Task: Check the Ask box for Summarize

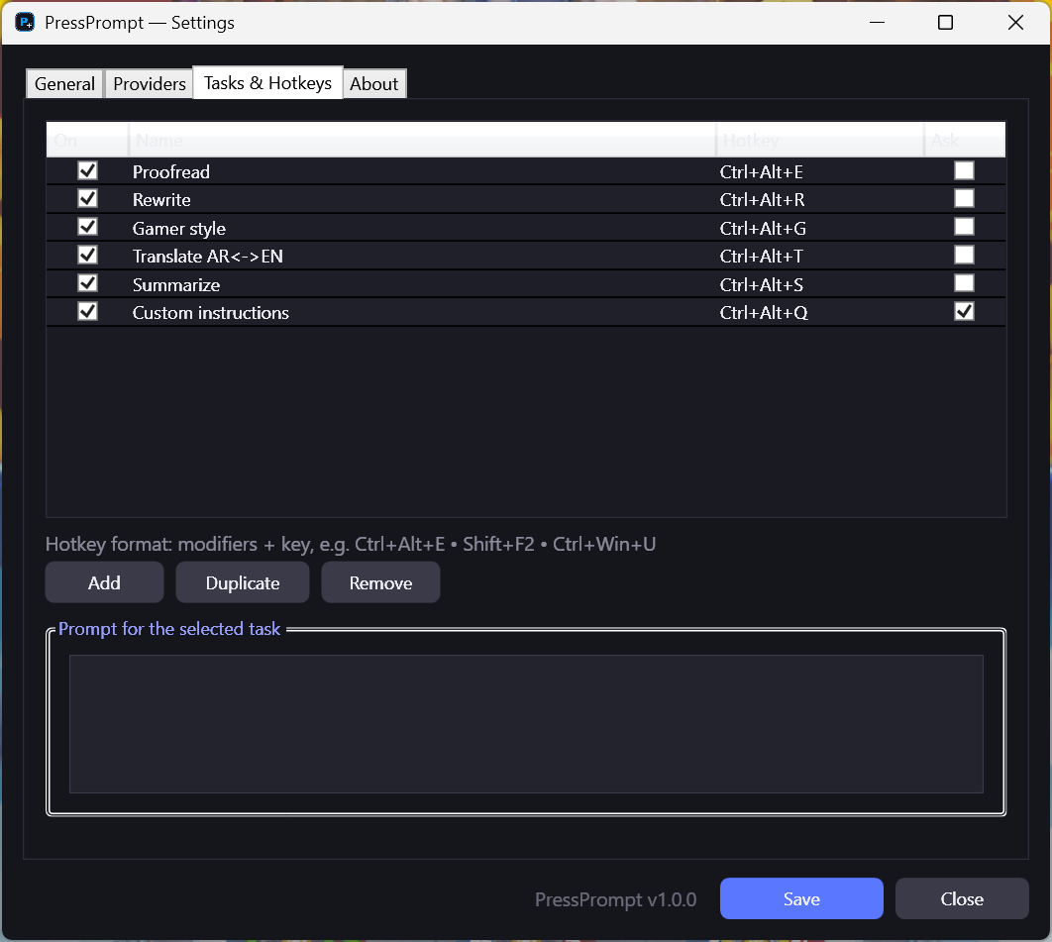Action: [x=964, y=283]
